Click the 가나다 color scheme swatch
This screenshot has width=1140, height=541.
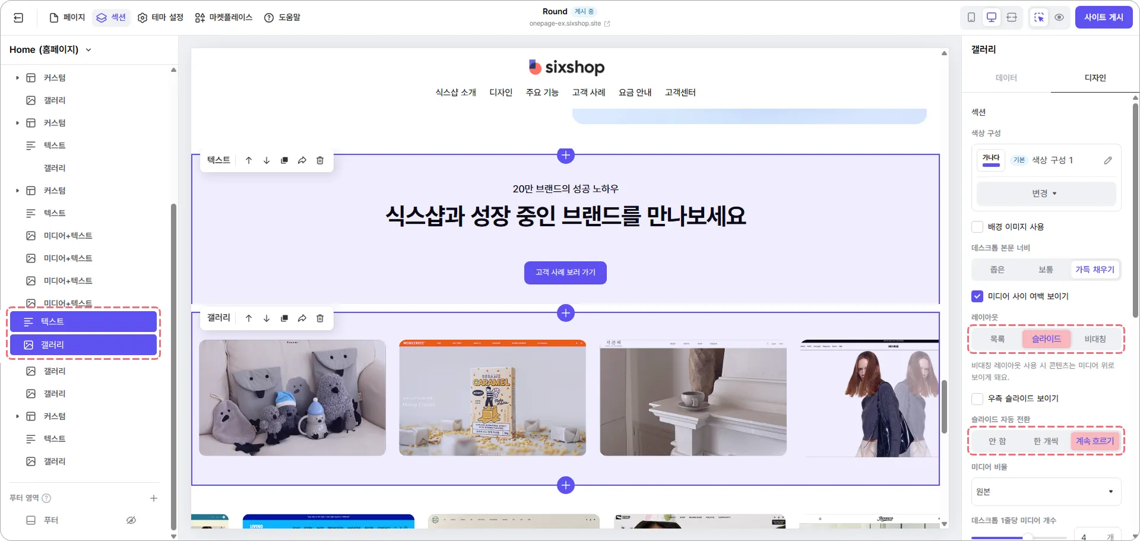tap(991, 160)
